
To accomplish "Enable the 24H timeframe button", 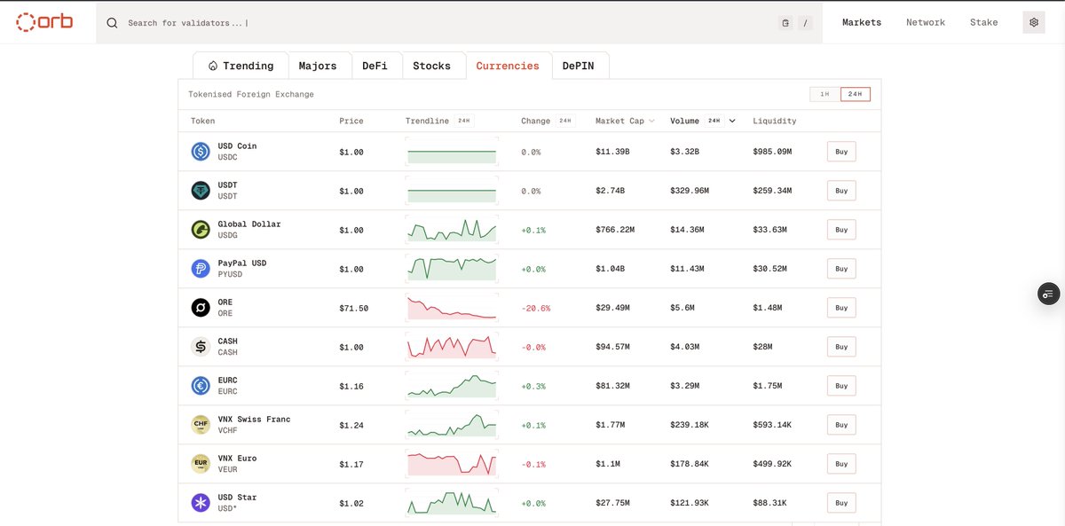I will pos(854,93).
